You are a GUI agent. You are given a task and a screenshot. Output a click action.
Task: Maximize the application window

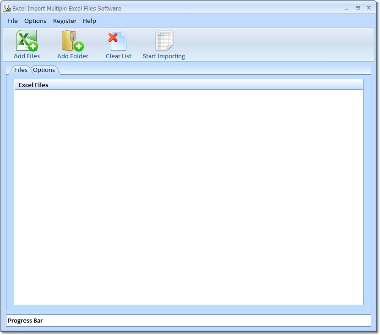[x=358, y=8]
